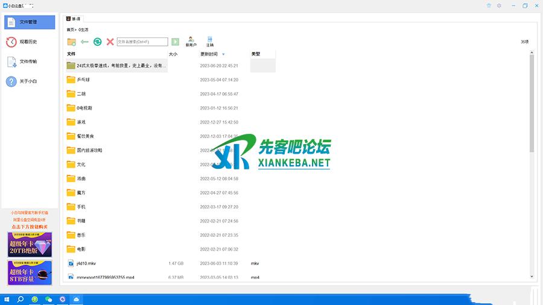Open settings gear icon in title bar
The height and width of the screenshot is (305, 543).
[x=499, y=5]
